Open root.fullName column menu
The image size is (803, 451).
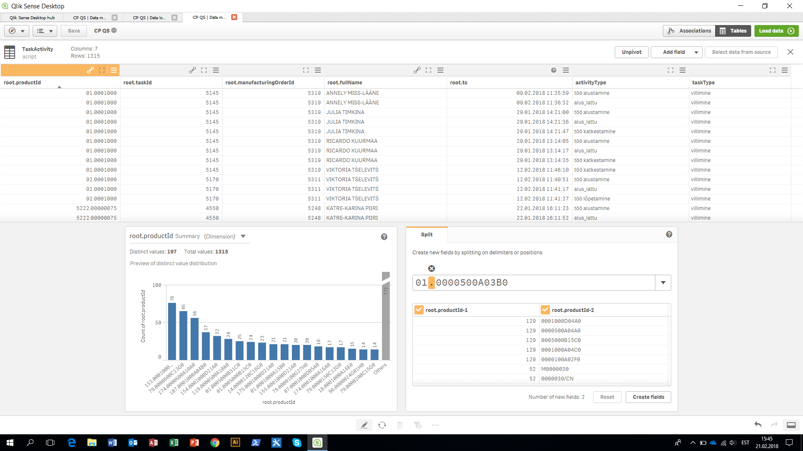(440, 70)
